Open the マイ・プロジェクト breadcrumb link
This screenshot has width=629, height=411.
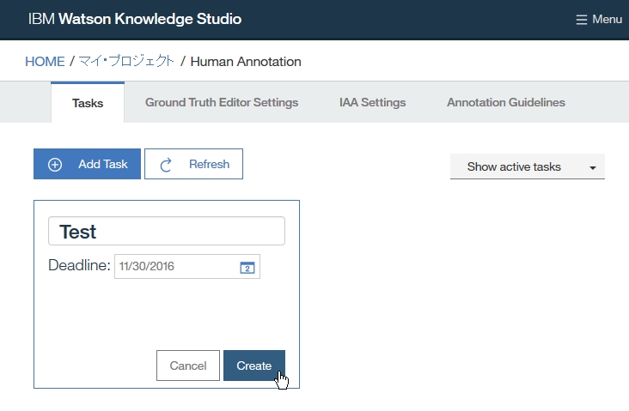(126, 62)
